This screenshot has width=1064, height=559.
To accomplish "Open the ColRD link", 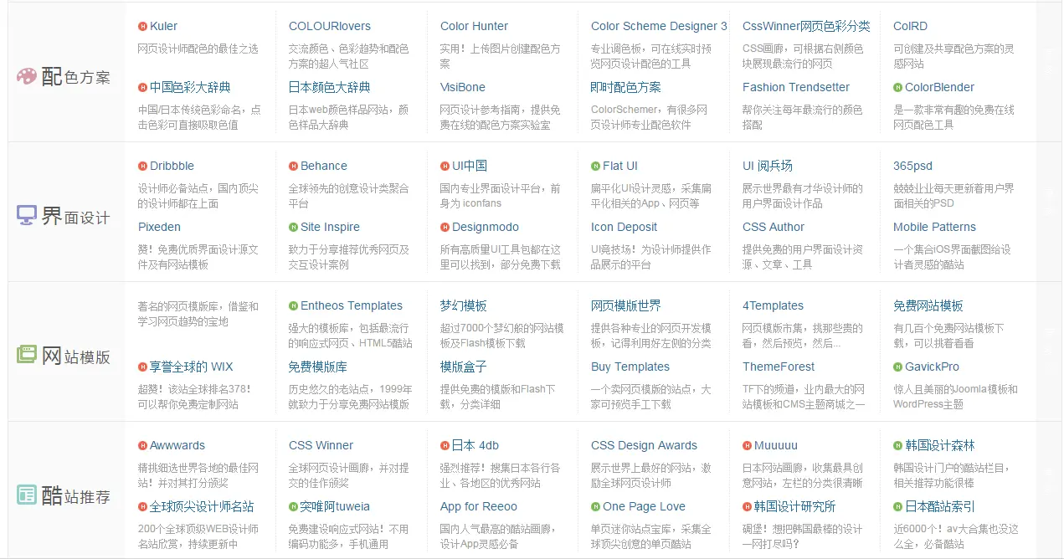I will [x=910, y=26].
